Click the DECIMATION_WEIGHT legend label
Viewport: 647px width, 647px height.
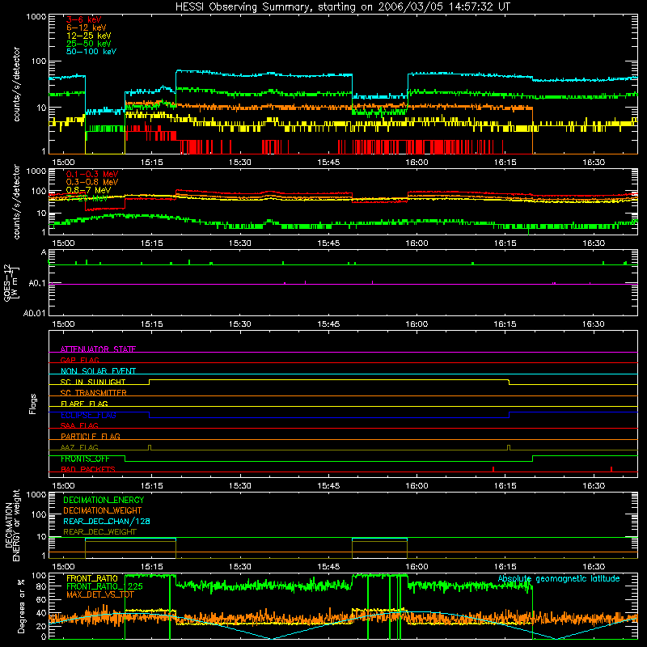103,510
